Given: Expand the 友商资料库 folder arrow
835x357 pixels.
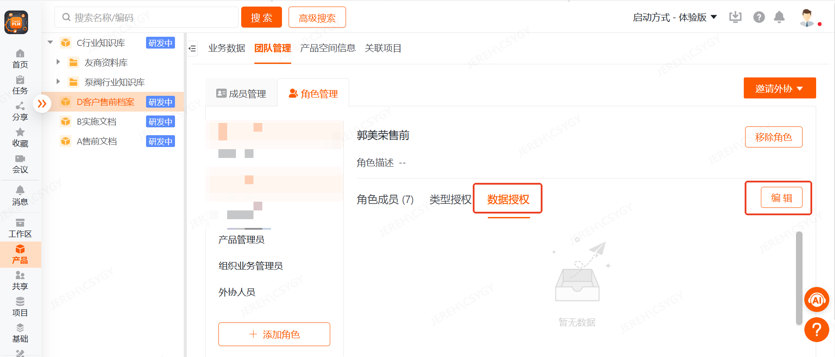Looking at the screenshot, I should pyautogui.click(x=58, y=62).
